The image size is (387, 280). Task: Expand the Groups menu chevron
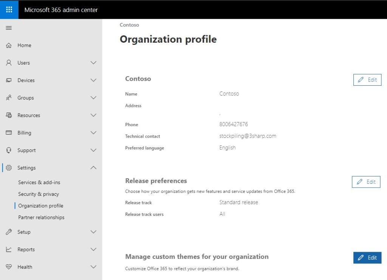93,98
